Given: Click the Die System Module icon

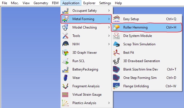Looking at the screenshot, I should pos(116,36).
